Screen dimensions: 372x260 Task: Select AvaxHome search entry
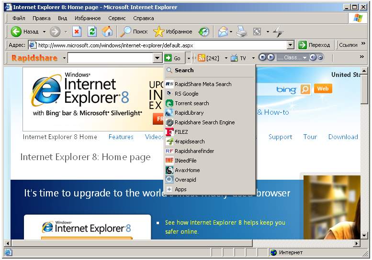(210, 170)
